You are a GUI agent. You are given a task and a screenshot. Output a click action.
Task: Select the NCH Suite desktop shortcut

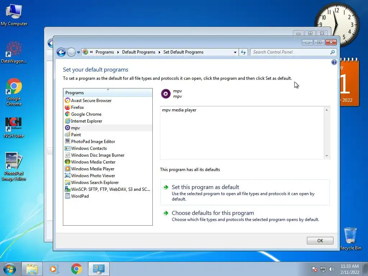(14, 128)
